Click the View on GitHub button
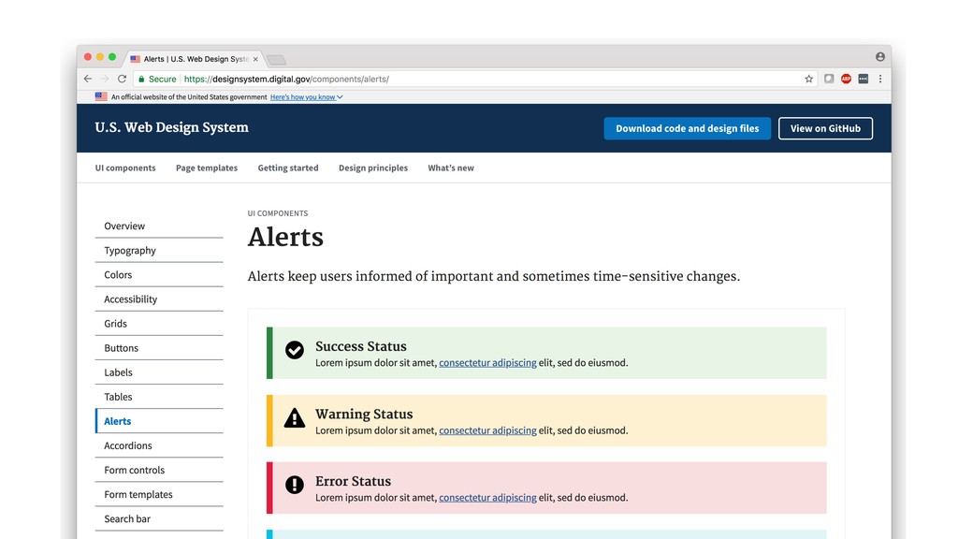This screenshot has height=539, width=958. tap(825, 128)
